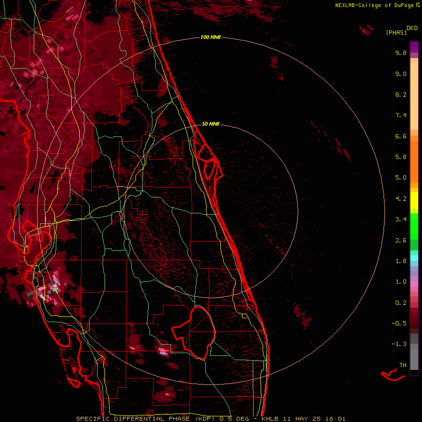This screenshot has width=422, height=422.
Task: Click the 2.6 scale value label
Action: (401, 241)
